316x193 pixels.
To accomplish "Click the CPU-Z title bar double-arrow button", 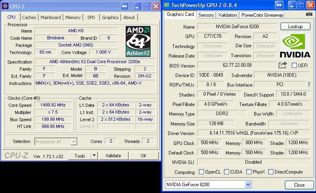I will tap(125, 6).
